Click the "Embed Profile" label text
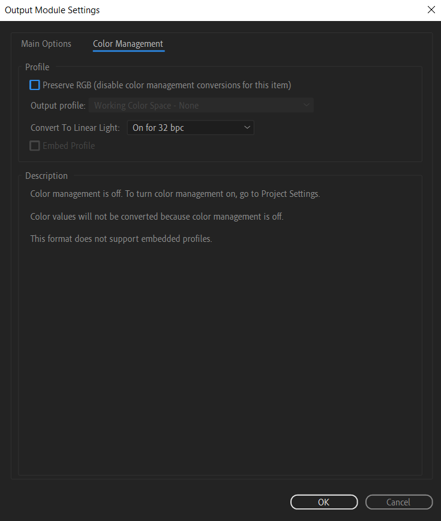This screenshot has height=521, width=441. tap(68, 146)
